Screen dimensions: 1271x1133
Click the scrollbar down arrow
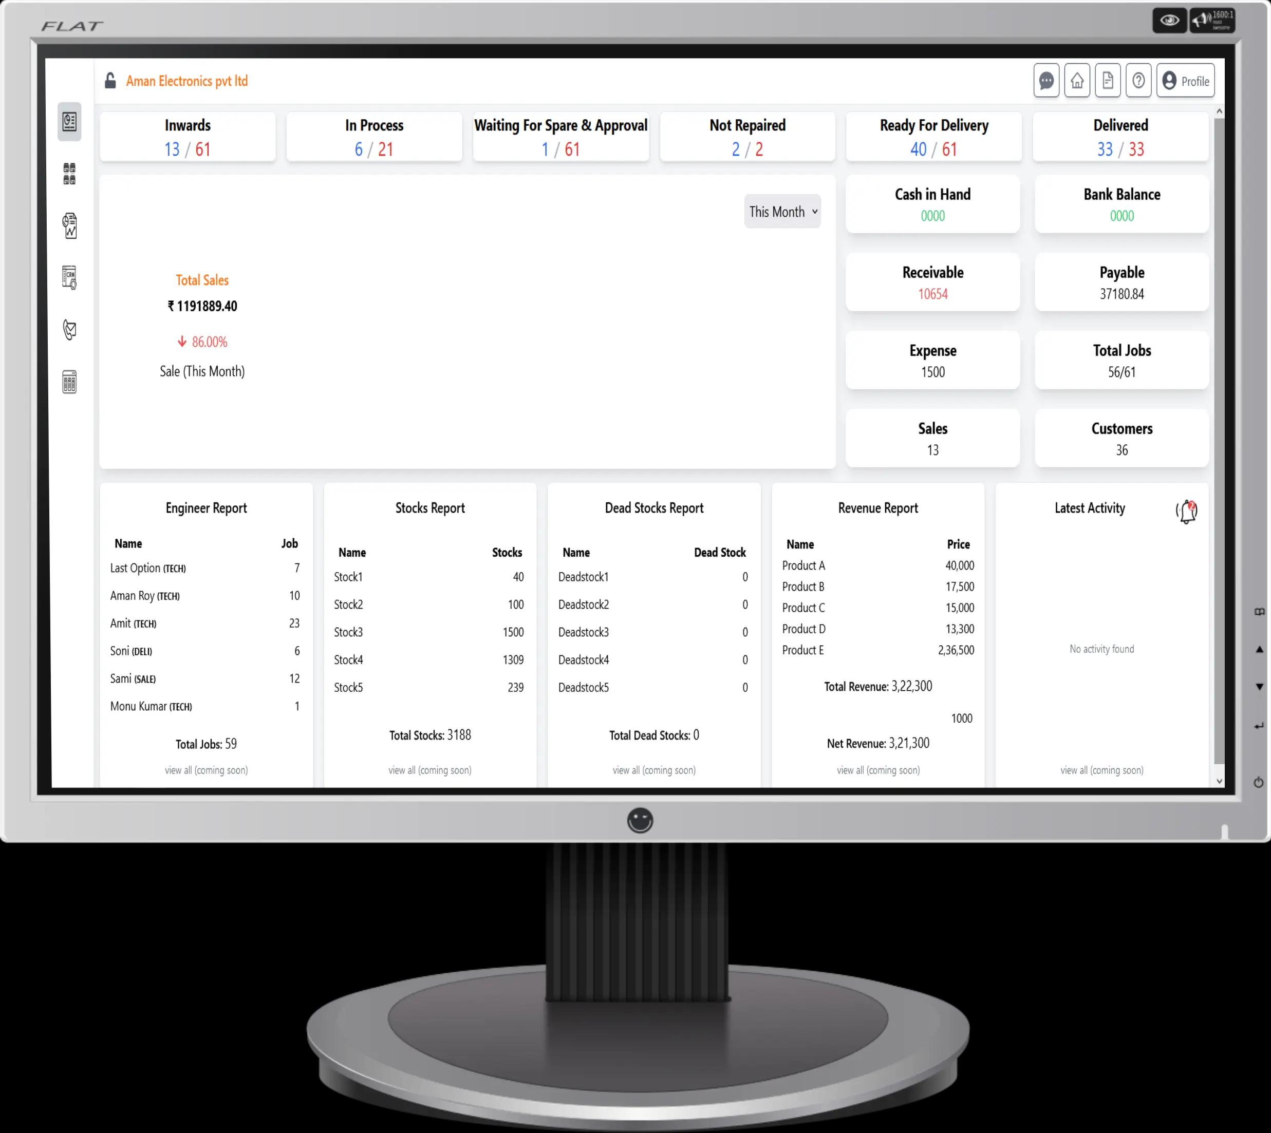(x=1219, y=781)
